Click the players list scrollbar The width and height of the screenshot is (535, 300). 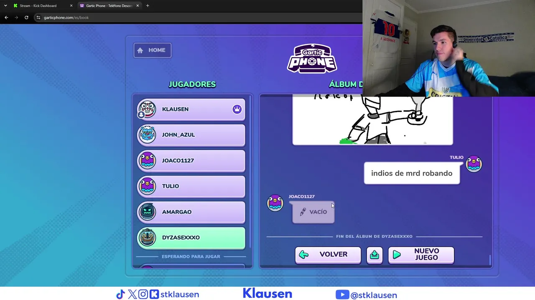[x=250, y=171]
